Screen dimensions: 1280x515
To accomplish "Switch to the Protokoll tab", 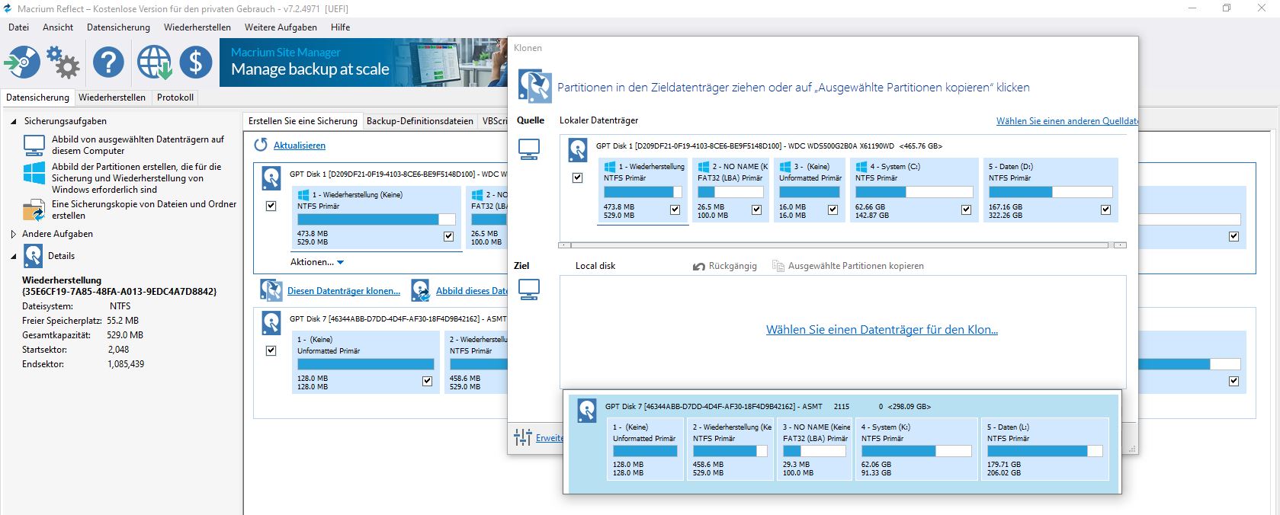I will (x=175, y=98).
